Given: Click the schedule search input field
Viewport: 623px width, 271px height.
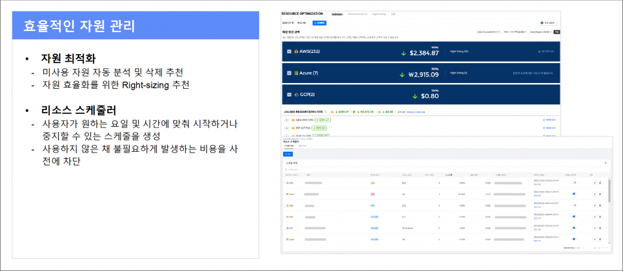Looking at the screenshot, I should point(445,169).
